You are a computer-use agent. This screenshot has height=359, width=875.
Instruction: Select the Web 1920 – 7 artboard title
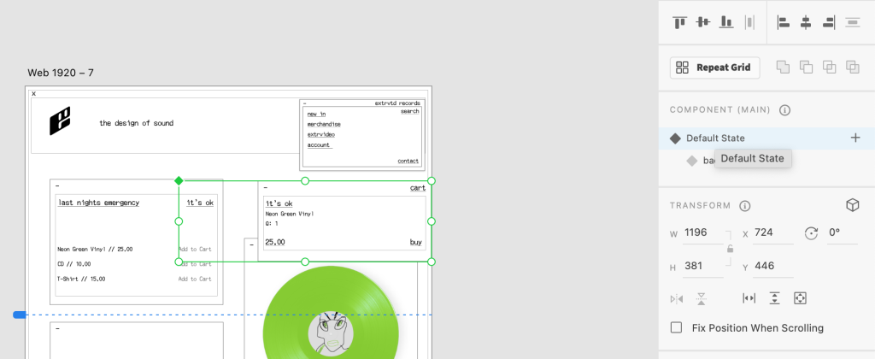click(x=61, y=73)
